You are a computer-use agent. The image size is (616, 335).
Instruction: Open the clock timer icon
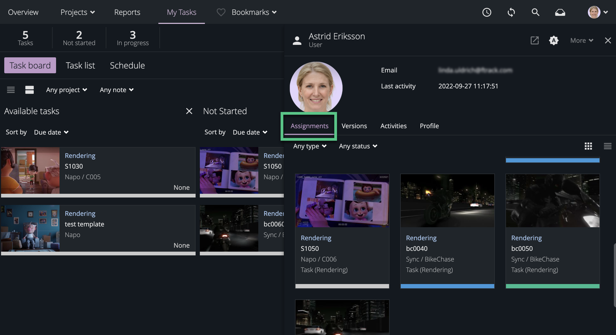(487, 12)
